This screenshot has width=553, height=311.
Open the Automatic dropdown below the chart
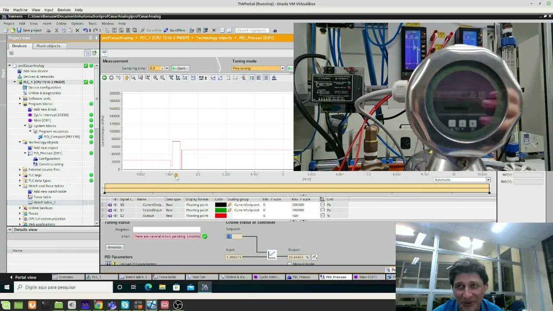click(x=488, y=180)
